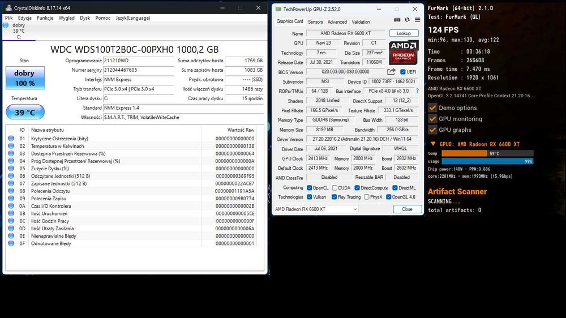Click the 39 °C temperature button
This screenshot has height=318, width=566.
coord(25,112)
